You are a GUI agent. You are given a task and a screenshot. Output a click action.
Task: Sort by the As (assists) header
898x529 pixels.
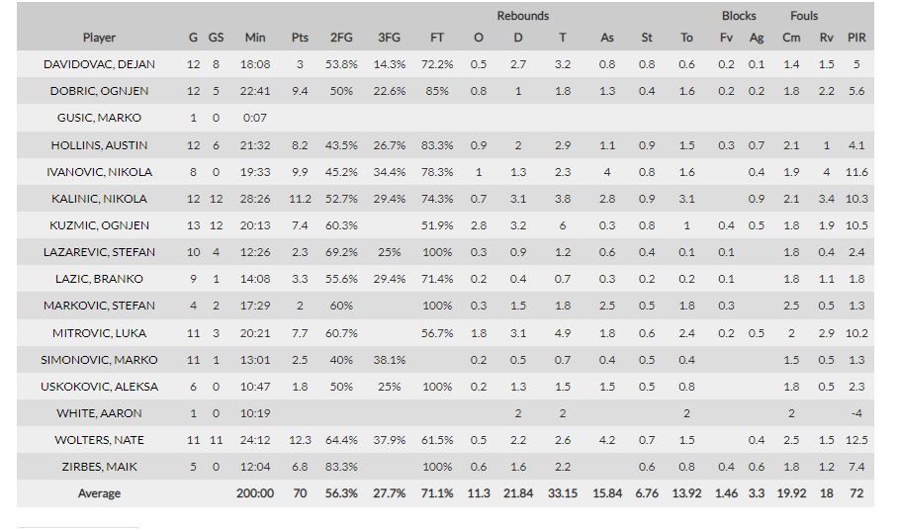(607, 38)
